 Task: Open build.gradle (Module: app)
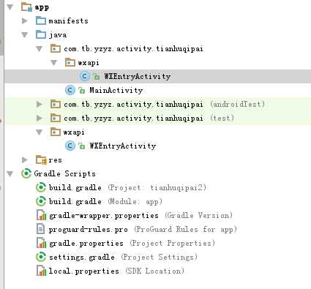pos(105,202)
